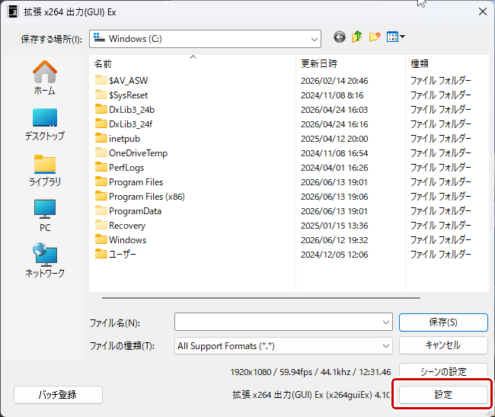Select the date 2024/04/01 16:26
Viewport: 495px width, 417px height.
tap(334, 168)
